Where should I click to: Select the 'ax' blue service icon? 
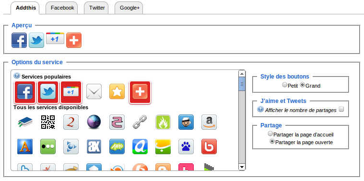pos(94,147)
